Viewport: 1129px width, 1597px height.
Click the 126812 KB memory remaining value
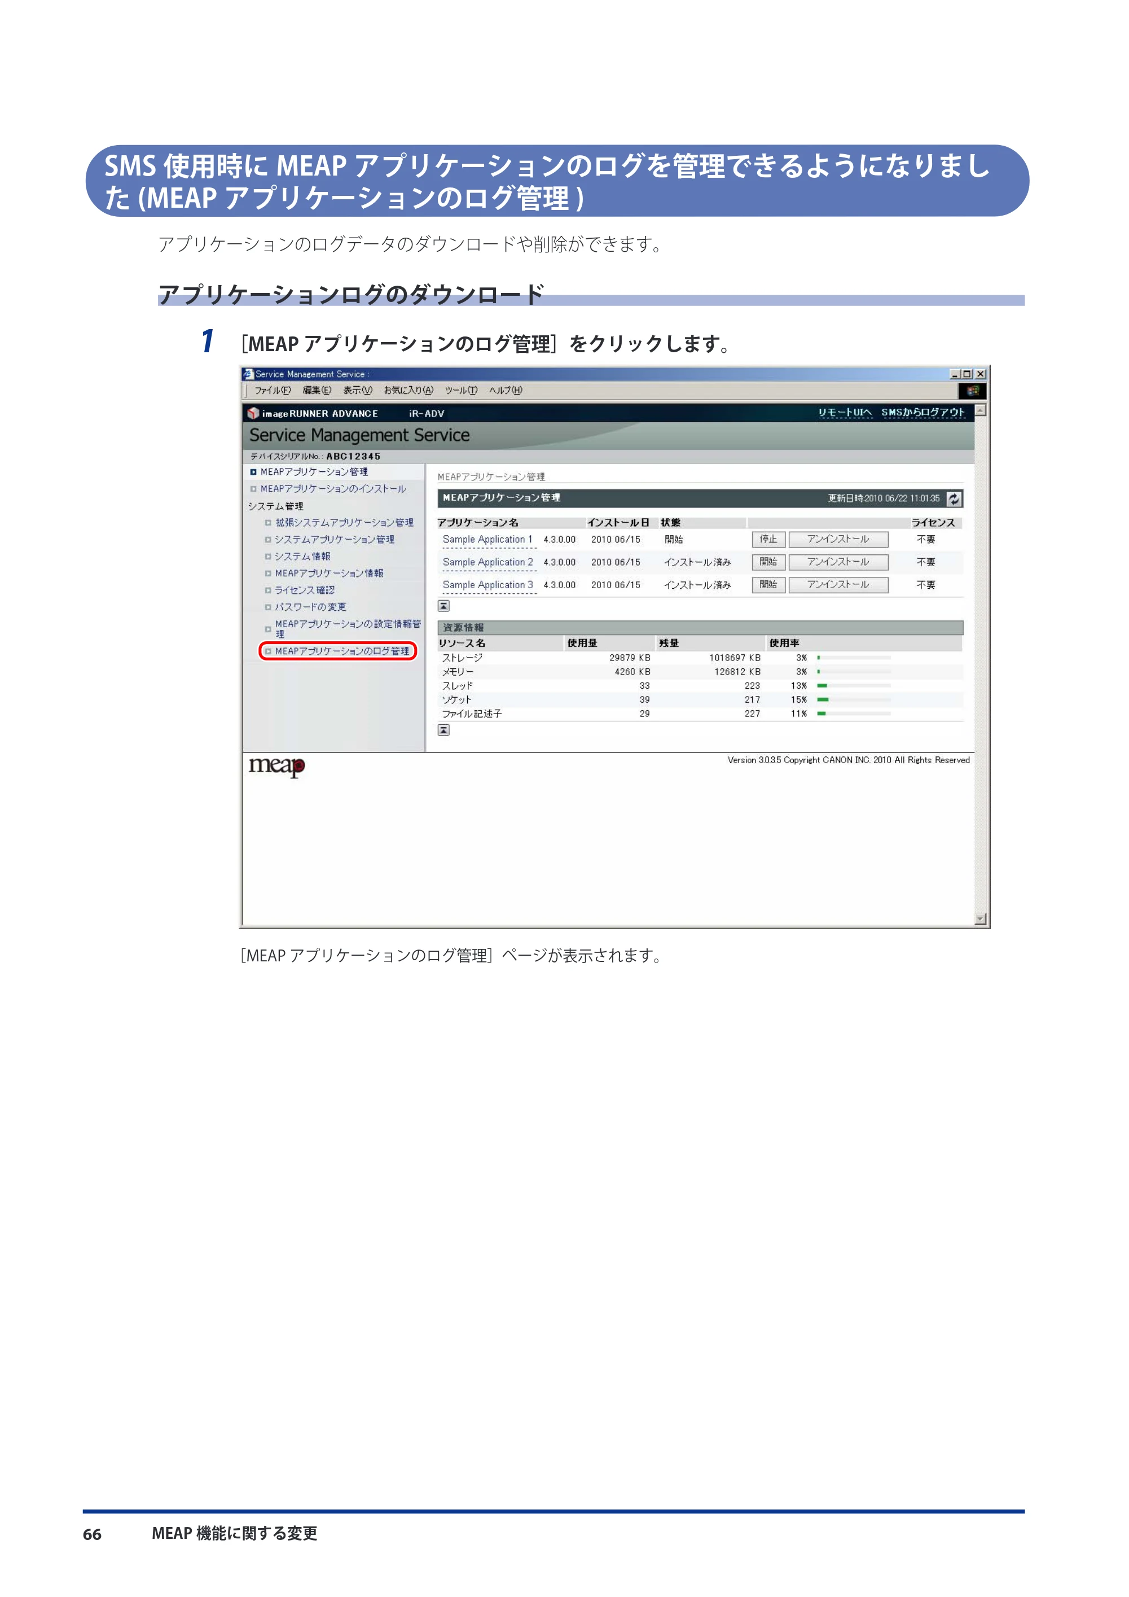[737, 672]
